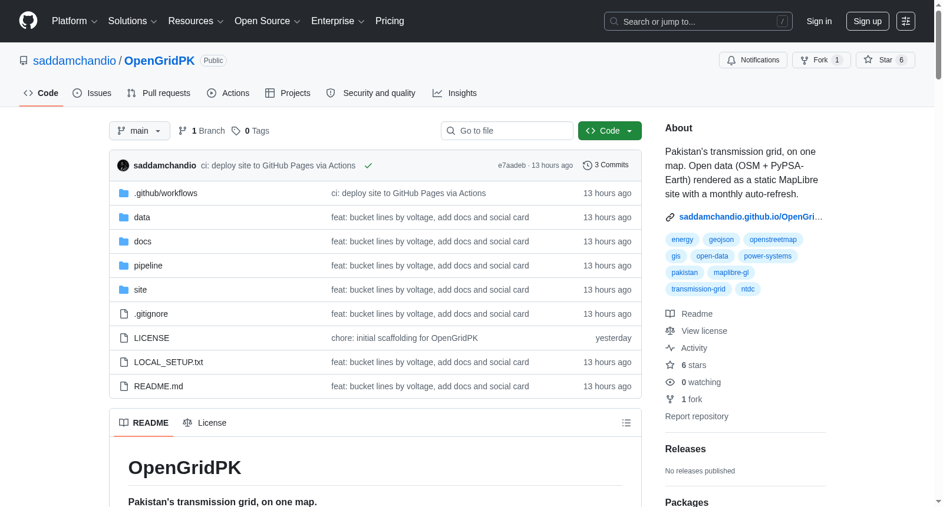Switch to the Issues tab
This screenshot has width=943, height=507.
[x=92, y=93]
